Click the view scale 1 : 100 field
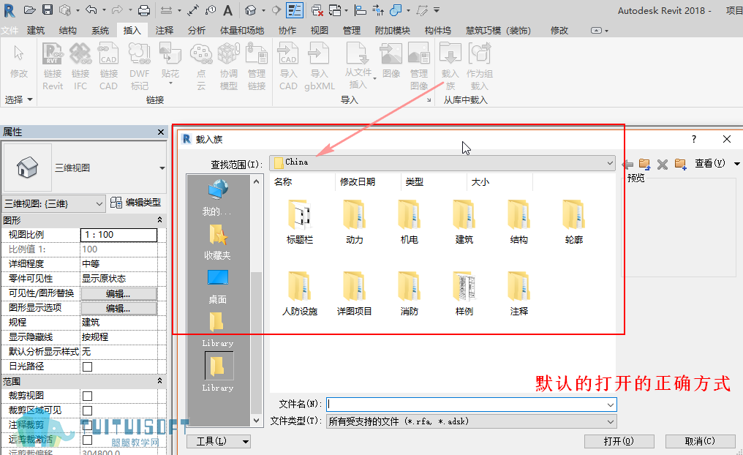 click(x=119, y=235)
